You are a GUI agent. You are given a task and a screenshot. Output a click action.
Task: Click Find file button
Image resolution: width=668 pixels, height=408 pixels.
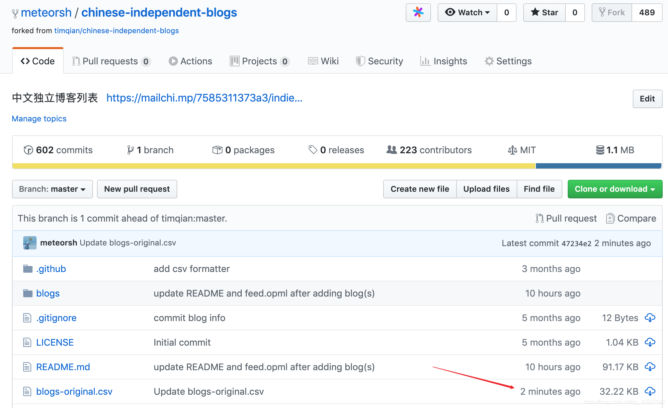click(x=539, y=189)
